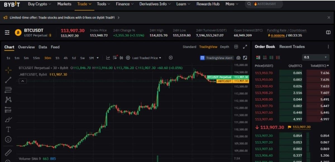335x162 pixels.
Task: Expand the Tools navigation dropdown
Action: pos(104,4)
